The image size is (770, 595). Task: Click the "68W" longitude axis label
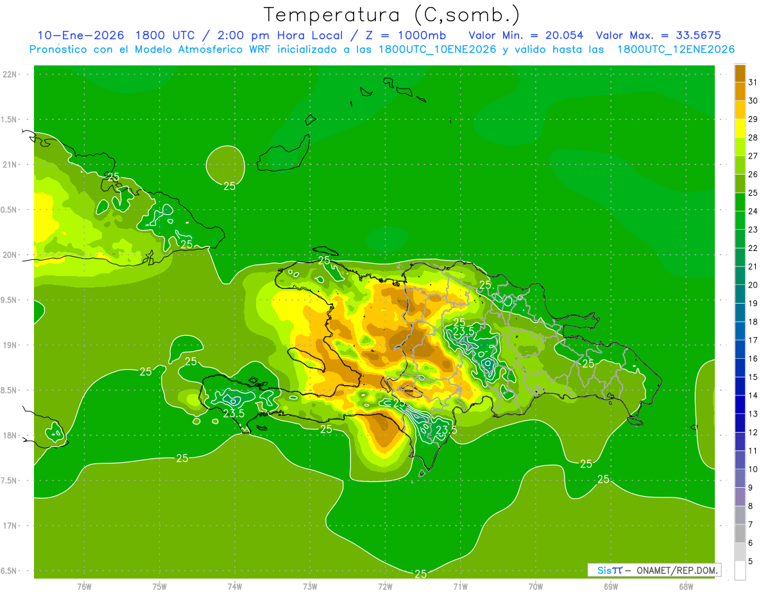[685, 586]
